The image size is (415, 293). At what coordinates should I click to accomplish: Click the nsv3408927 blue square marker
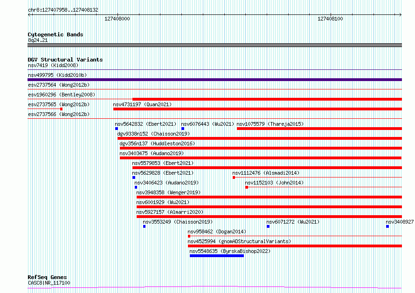(x=387, y=226)
